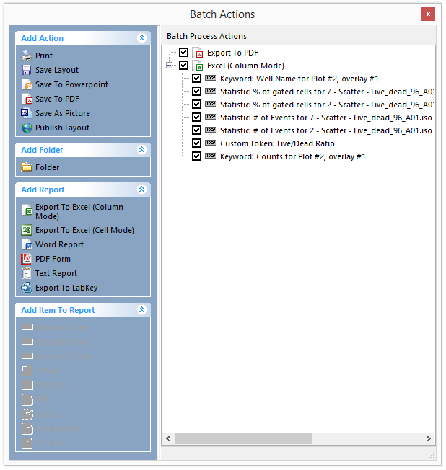Click the Export To Excel (Cell Mode) icon
Viewport: 446px width, 470px height.
(27, 230)
